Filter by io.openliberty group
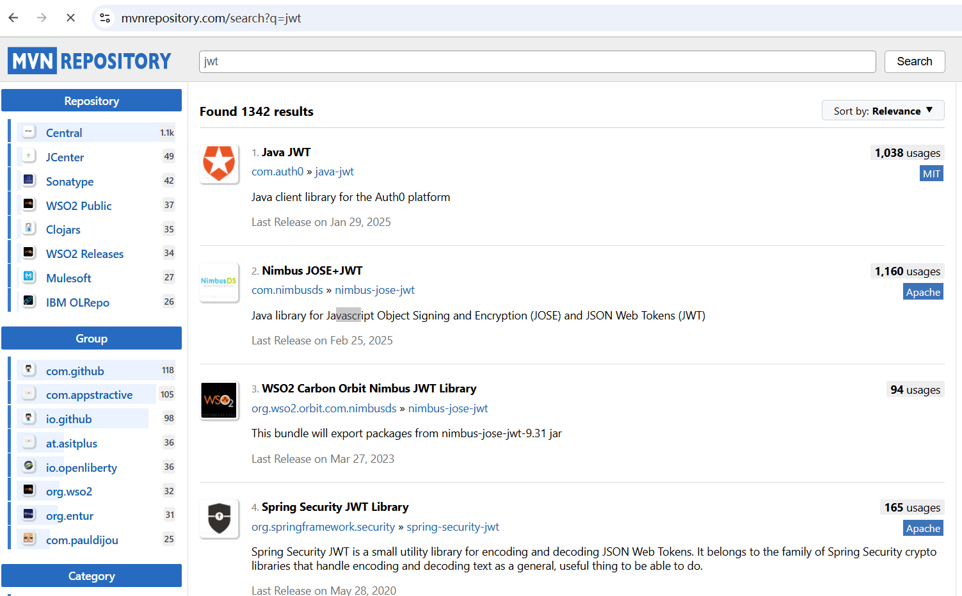This screenshot has width=962, height=596. 81,467
